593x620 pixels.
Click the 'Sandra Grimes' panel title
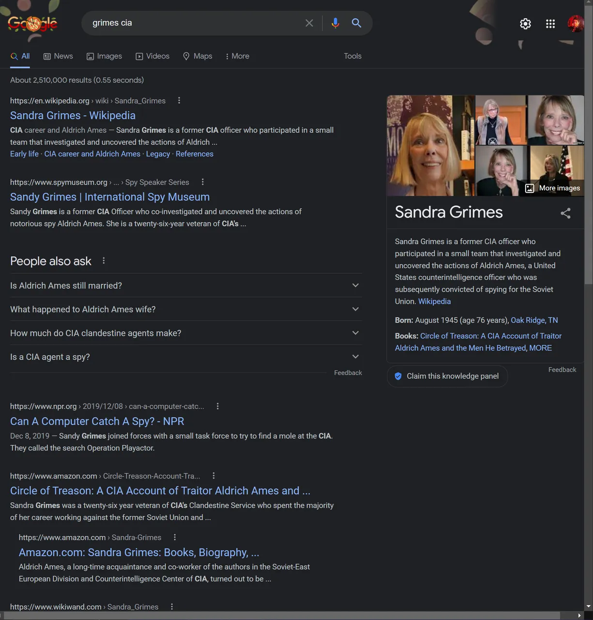449,212
